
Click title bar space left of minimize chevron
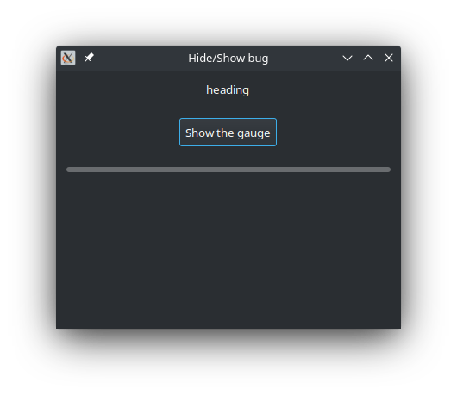pos(304,58)
